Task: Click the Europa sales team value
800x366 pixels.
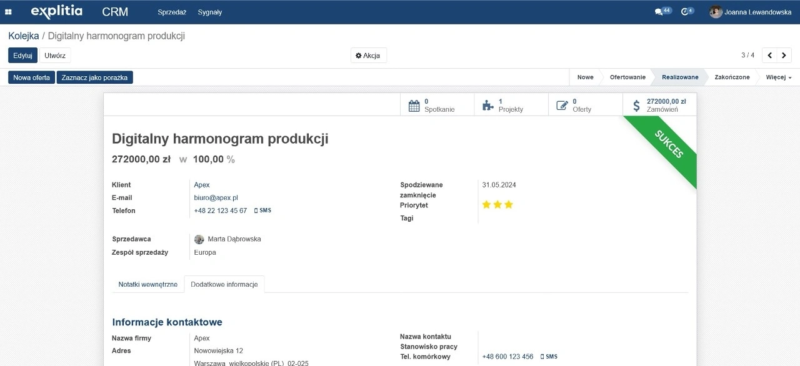Action: (x=205, y=253)
